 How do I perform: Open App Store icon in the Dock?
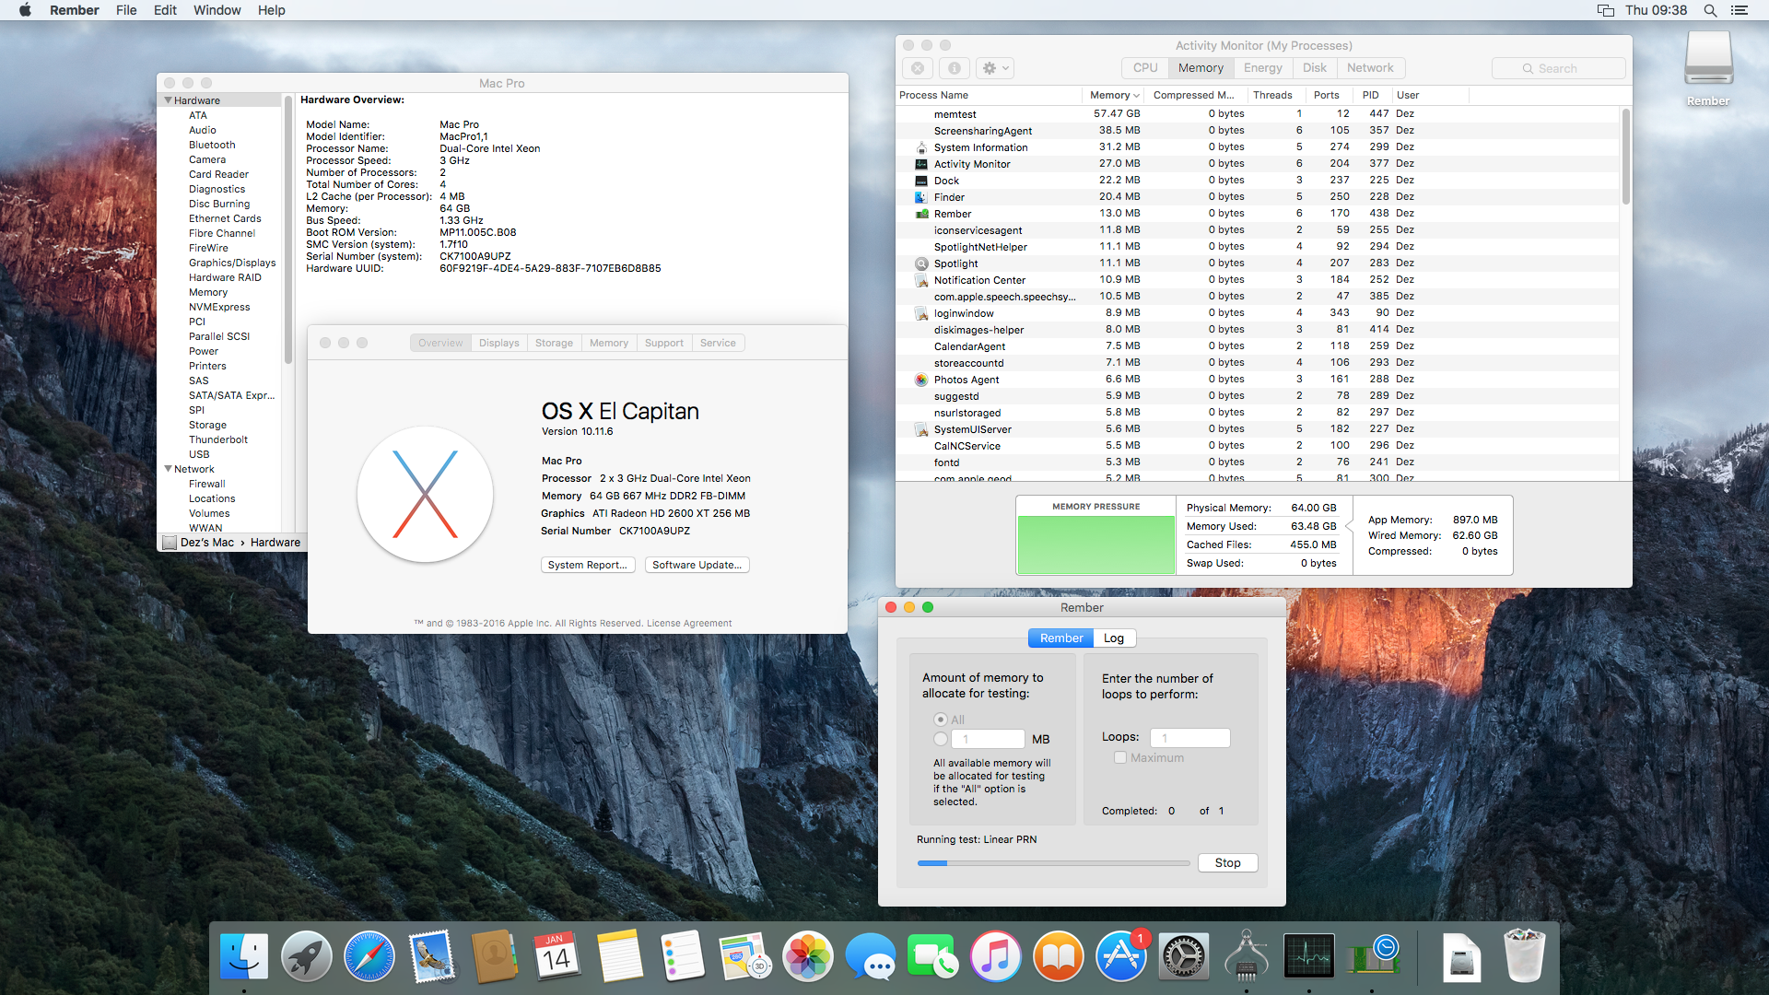click(x=1120, y=956)
